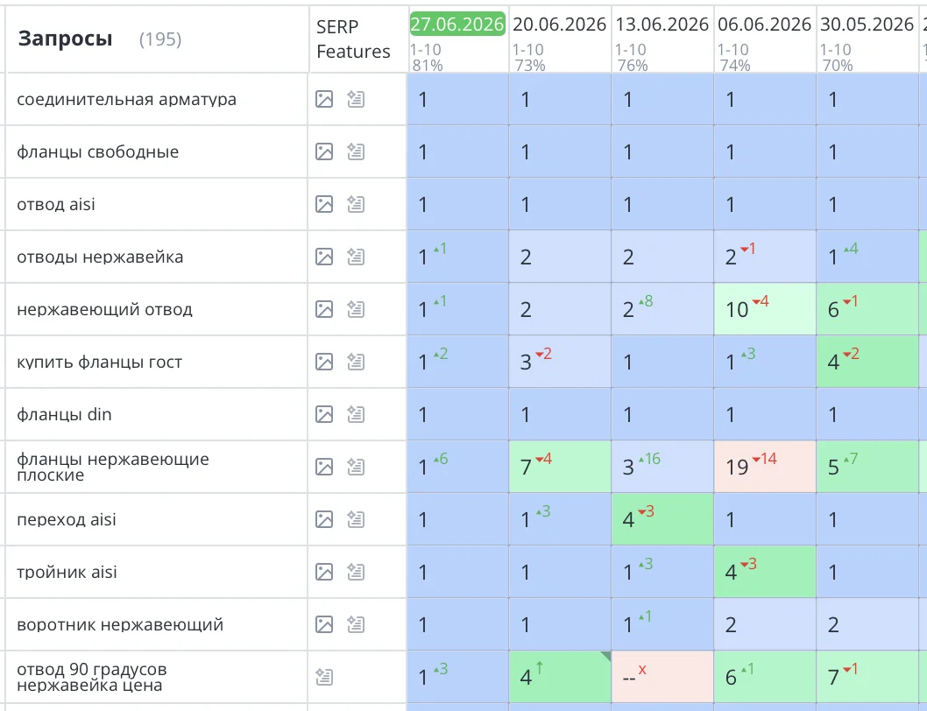927x711 pixels.
Task: Click snippet icon for переход aisi row
Action: pos(356,519)
